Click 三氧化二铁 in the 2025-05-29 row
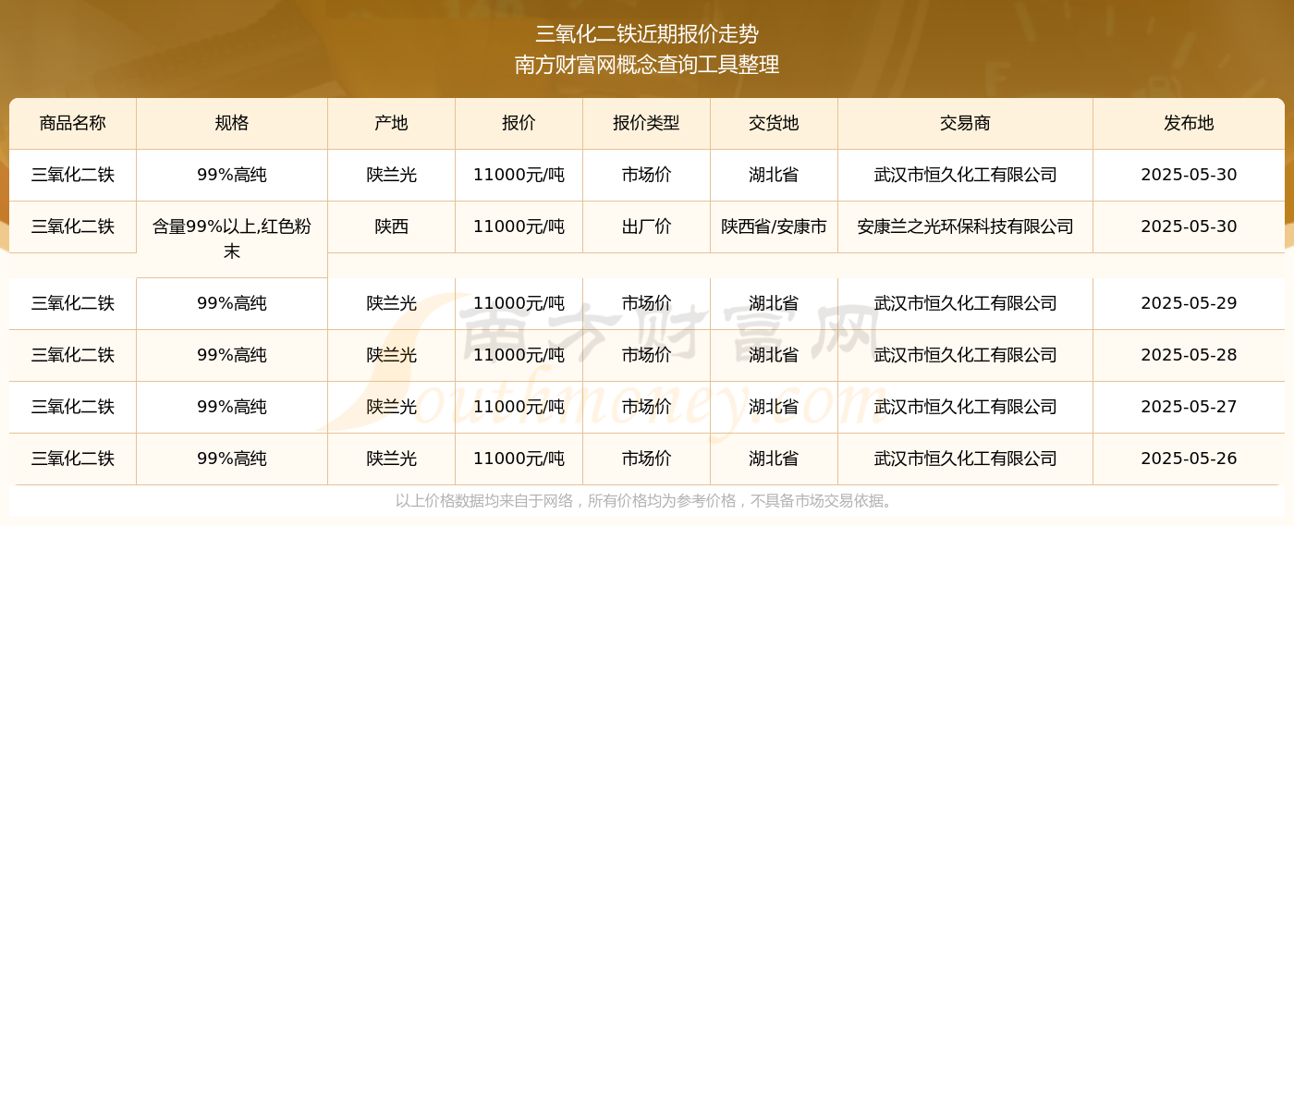 click(73, 303)
